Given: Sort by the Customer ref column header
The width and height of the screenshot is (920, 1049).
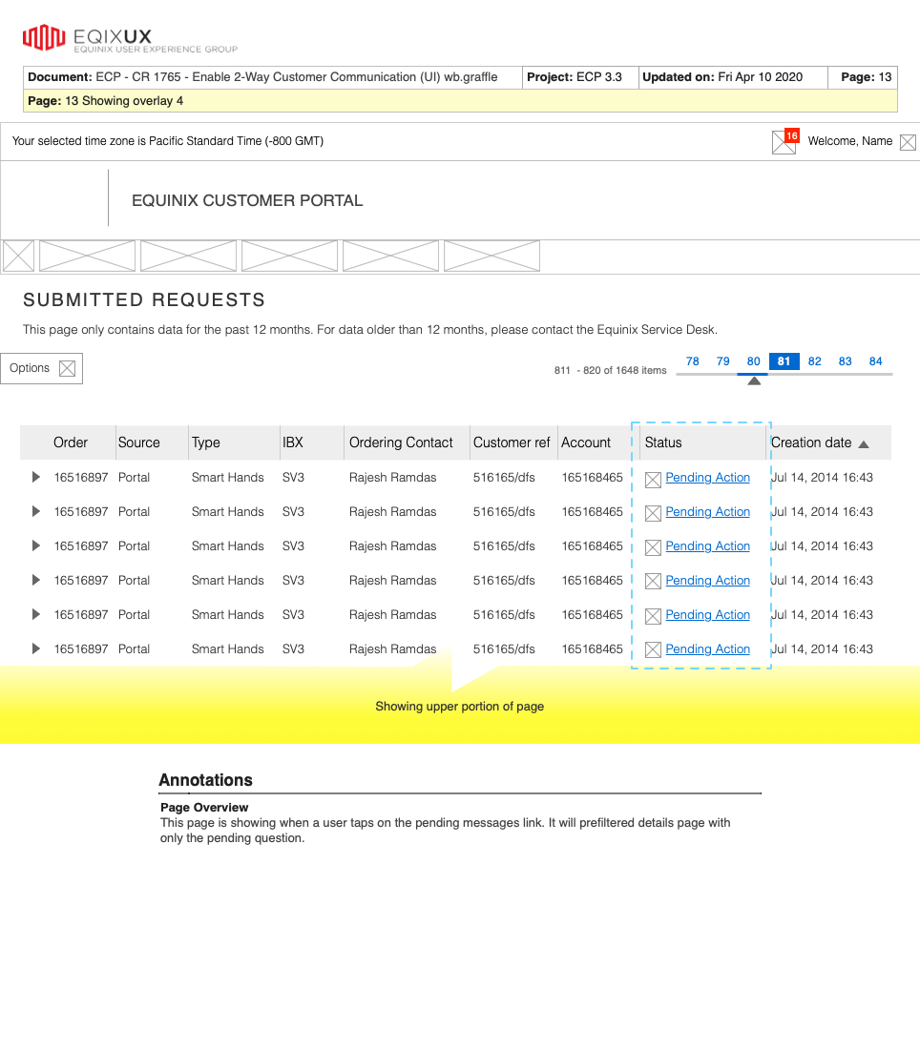Looking at the screenshot, I should (x=512, y=442).
